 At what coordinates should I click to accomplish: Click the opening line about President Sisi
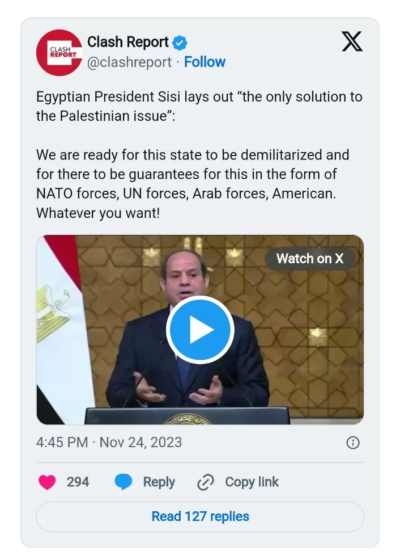click(x=199, y=104)
